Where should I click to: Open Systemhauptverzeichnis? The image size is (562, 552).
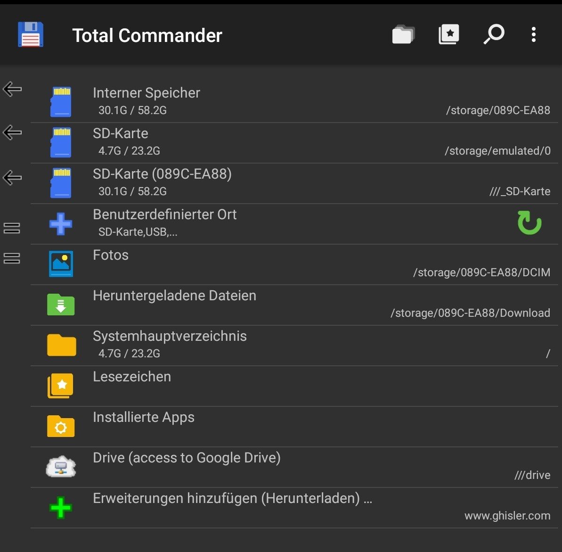click(294, 346)
